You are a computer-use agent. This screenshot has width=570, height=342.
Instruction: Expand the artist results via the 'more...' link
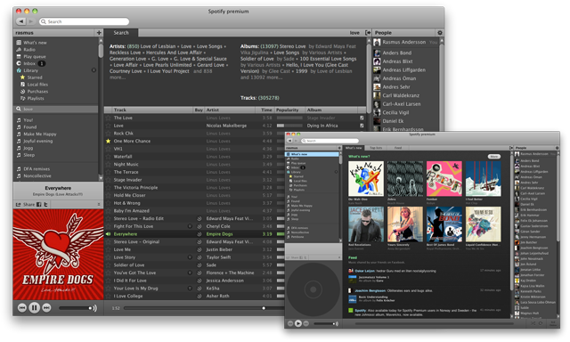[x=118, y=77]
